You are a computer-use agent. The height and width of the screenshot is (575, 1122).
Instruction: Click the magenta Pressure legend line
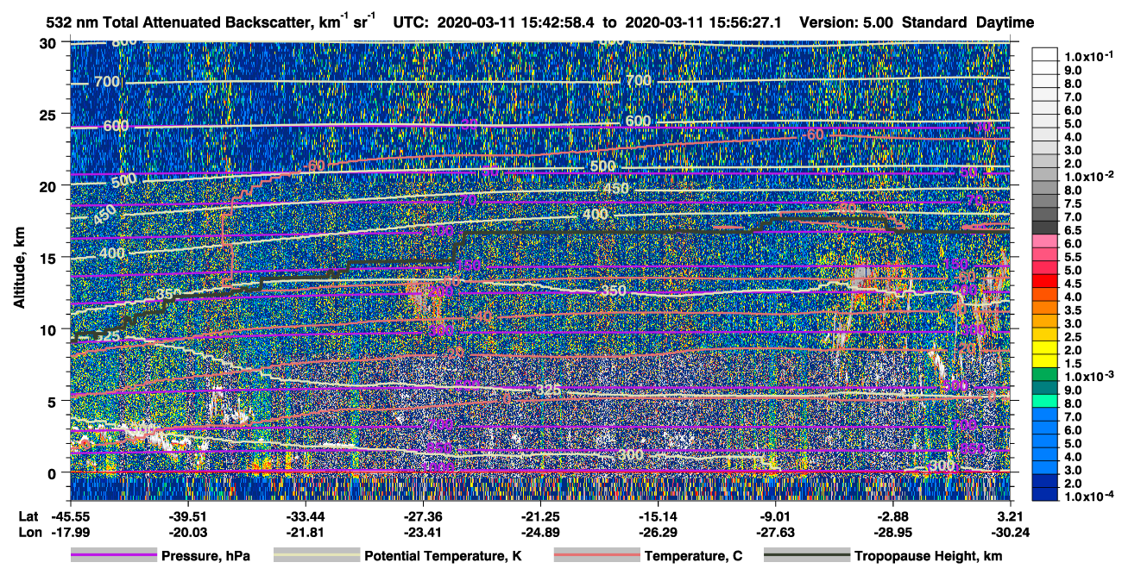tap(114, 556)
